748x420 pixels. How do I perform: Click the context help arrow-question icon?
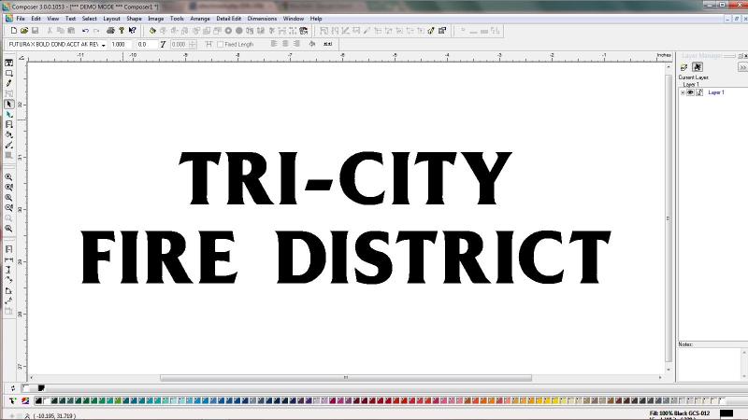point(132,31)
